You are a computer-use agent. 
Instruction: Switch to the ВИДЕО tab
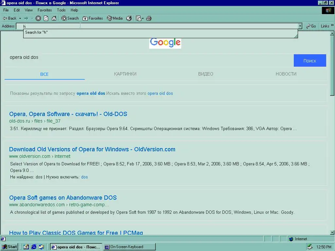coord(205,74)
